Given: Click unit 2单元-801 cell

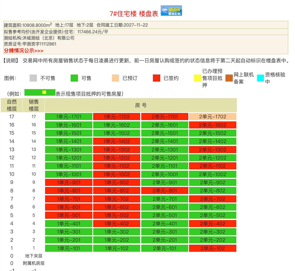Looking at the screenshot, I should click(x=165, y=191).
